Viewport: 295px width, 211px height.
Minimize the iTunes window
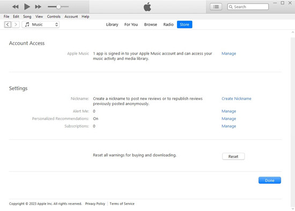coord(275,3)
